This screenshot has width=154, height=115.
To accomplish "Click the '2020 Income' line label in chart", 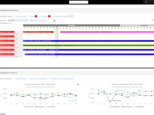I will (x=42, y=99).
